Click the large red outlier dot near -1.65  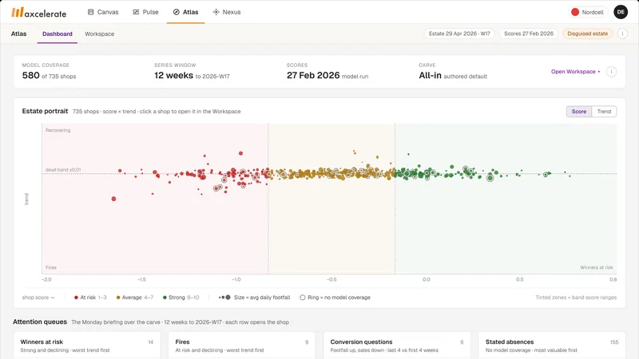pos(113,199)
